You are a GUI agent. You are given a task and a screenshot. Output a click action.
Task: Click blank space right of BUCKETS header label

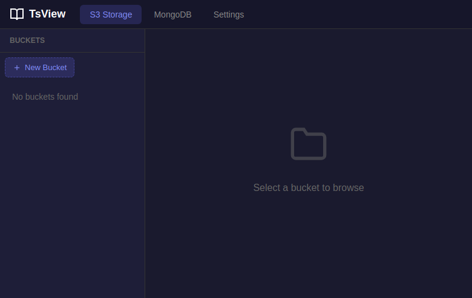click(97, 40)
